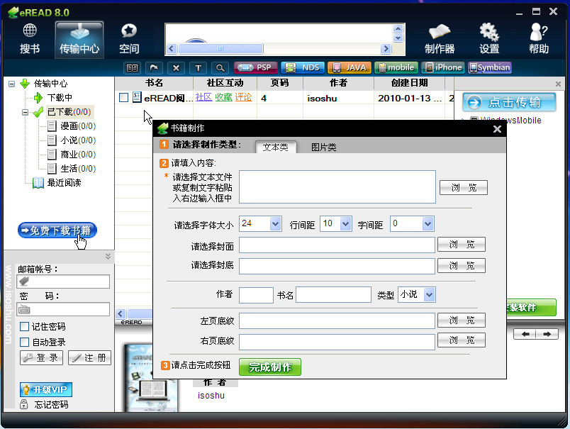
Task: Select the 已下载(0/0) tree node
Action: tap(69, 111)
